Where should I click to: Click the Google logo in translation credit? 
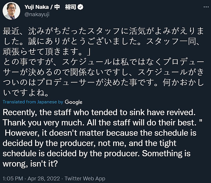coord(73,102)
